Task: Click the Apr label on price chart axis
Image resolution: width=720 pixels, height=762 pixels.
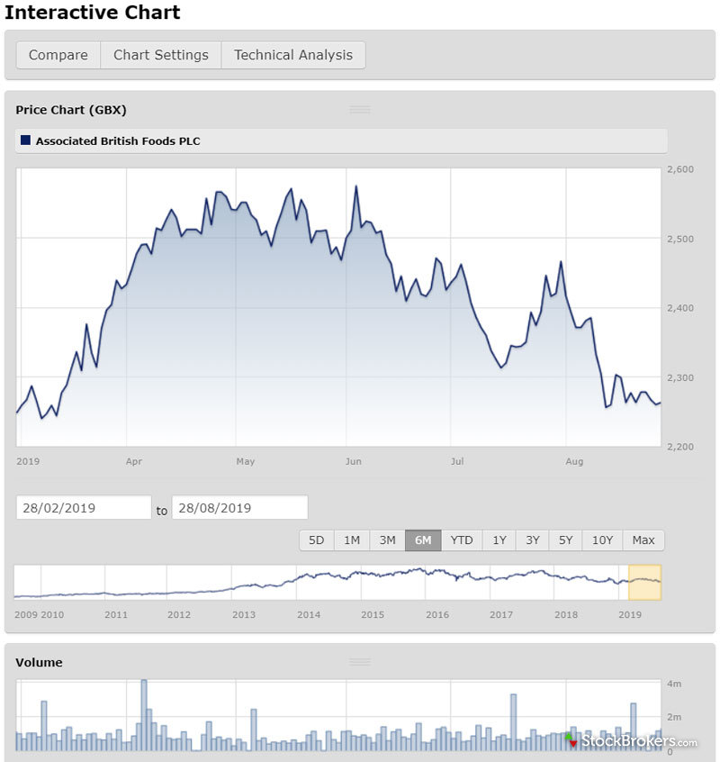Action: click(134, 461)
